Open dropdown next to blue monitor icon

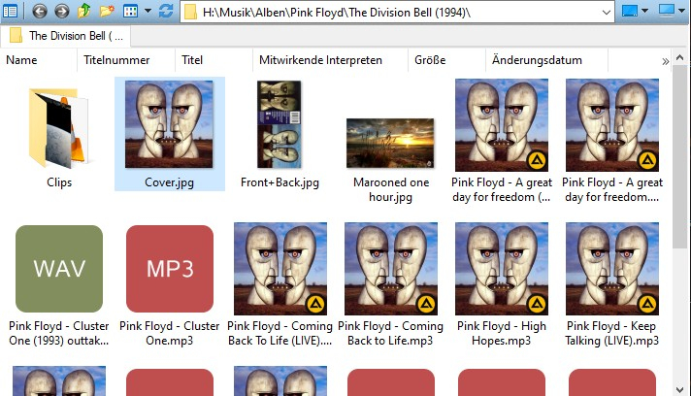(644, 11)
